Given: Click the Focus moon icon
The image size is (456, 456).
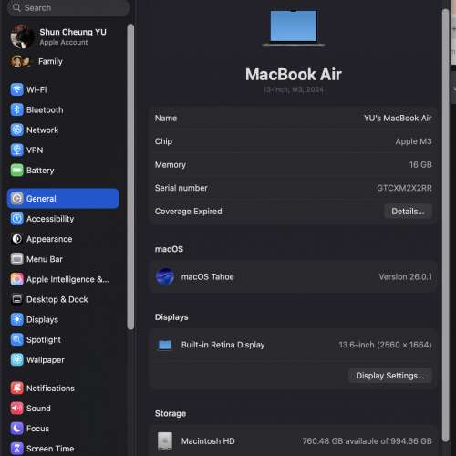Looking at the screenshot, I should [16, 429].
